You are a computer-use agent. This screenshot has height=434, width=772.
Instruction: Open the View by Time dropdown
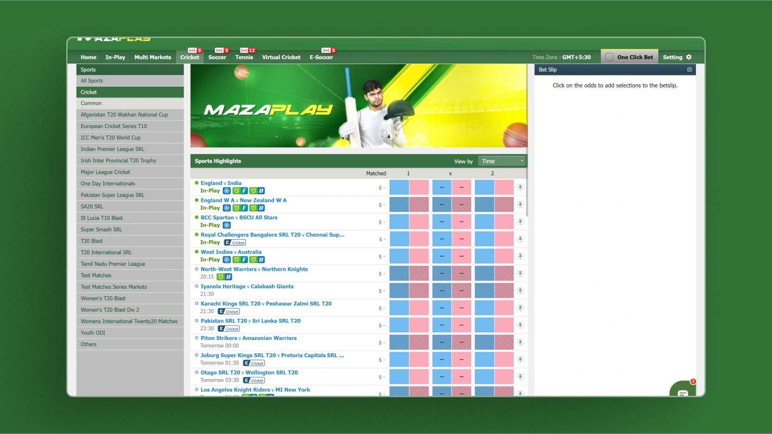click(x=502, y=161)
